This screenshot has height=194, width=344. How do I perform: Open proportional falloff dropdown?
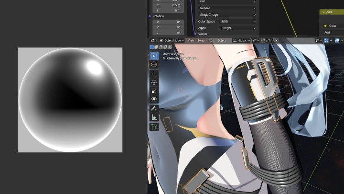[x=283, y=40]
